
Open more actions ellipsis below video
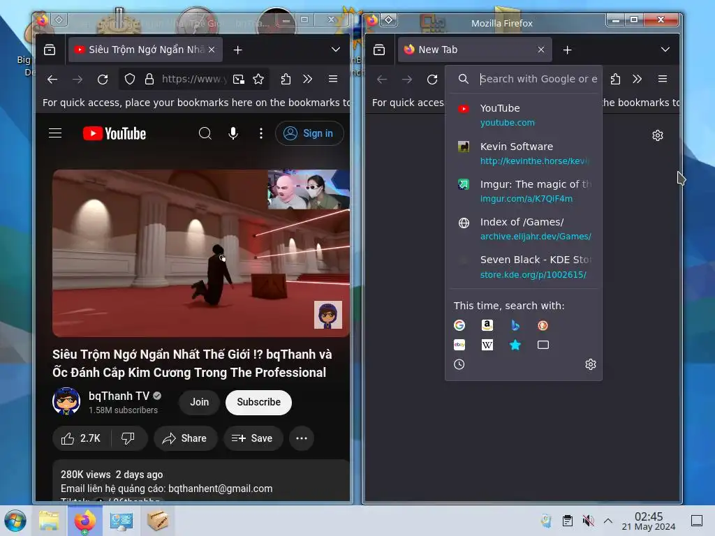click(302, 438)
